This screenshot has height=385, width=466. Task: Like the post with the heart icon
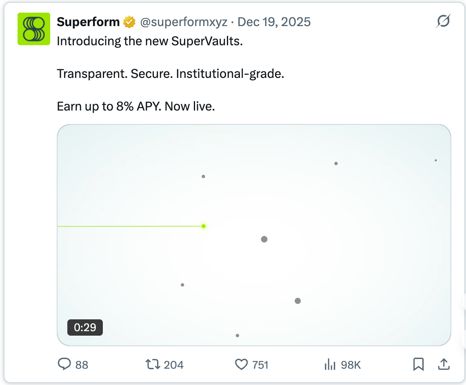(x=242, y=364)
